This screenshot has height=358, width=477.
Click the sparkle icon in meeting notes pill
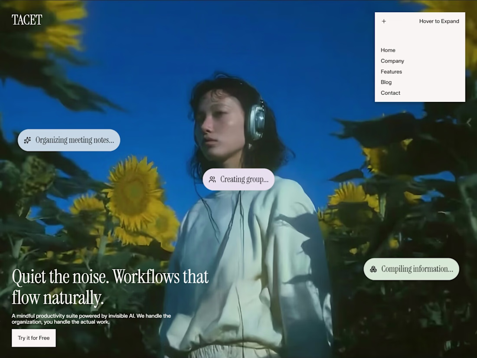click(x=27, y=140)
